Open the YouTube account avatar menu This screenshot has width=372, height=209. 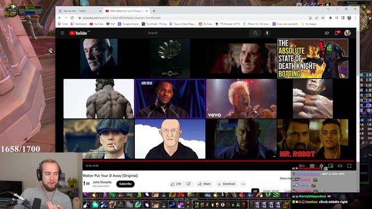348,33
